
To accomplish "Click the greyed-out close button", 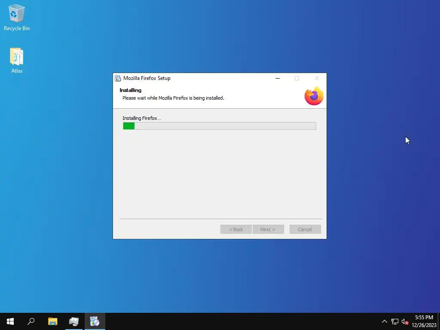I will 317,78.
